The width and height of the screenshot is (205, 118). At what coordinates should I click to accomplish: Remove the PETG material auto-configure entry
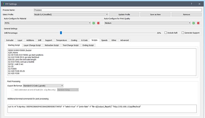[x=98, y=23]
